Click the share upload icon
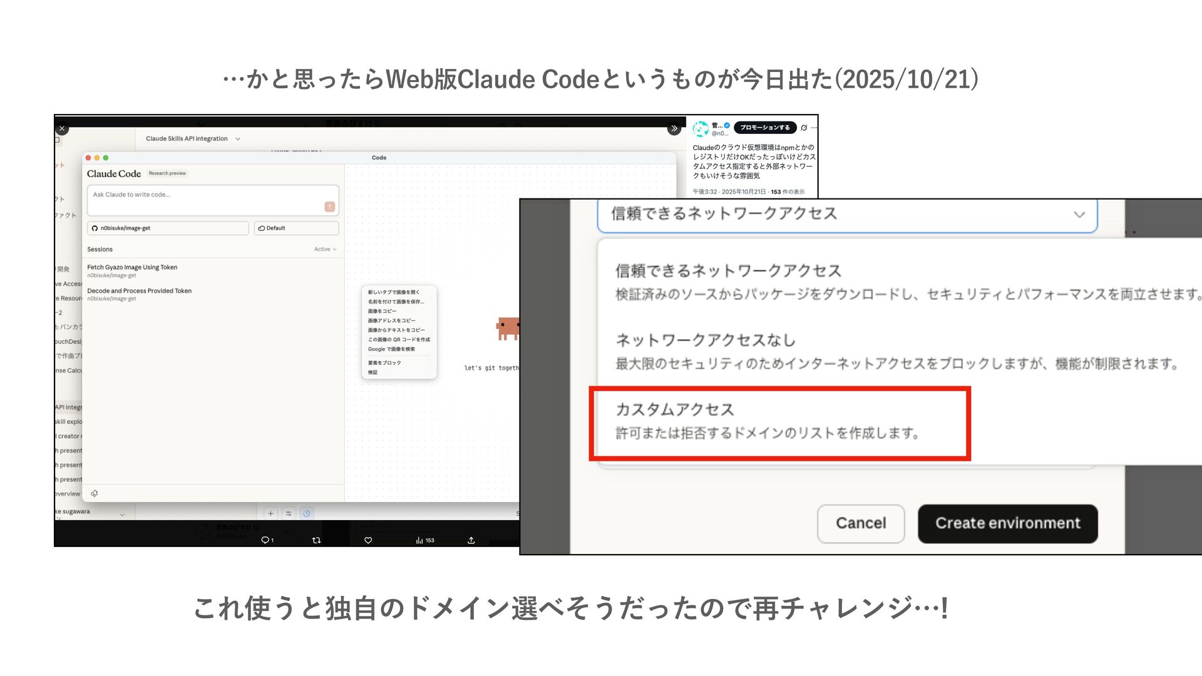 tap(471, 540)
